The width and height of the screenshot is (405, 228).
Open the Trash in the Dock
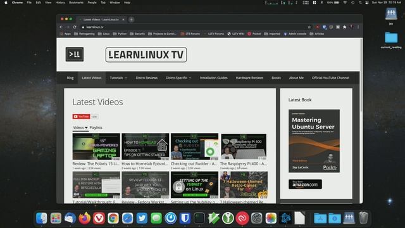pyautogui.click(x=363, y=218)
